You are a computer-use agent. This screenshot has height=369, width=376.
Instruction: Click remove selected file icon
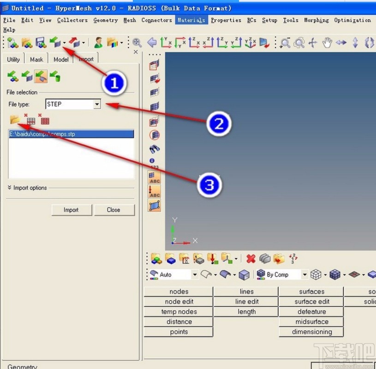(x=30, y=119)
